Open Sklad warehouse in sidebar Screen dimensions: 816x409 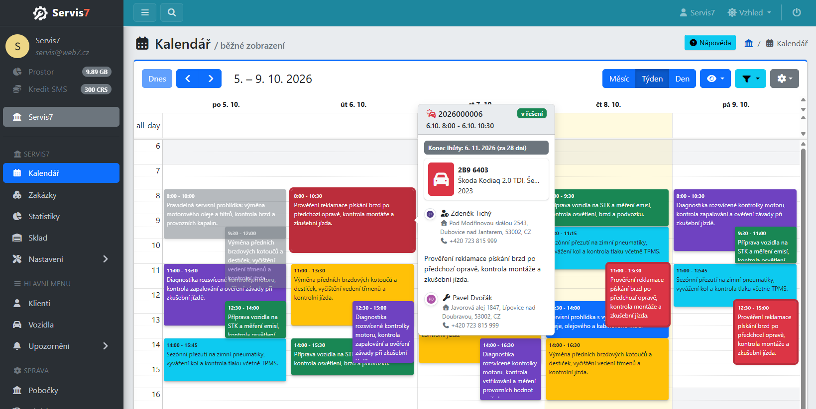[x=61, y=238]
